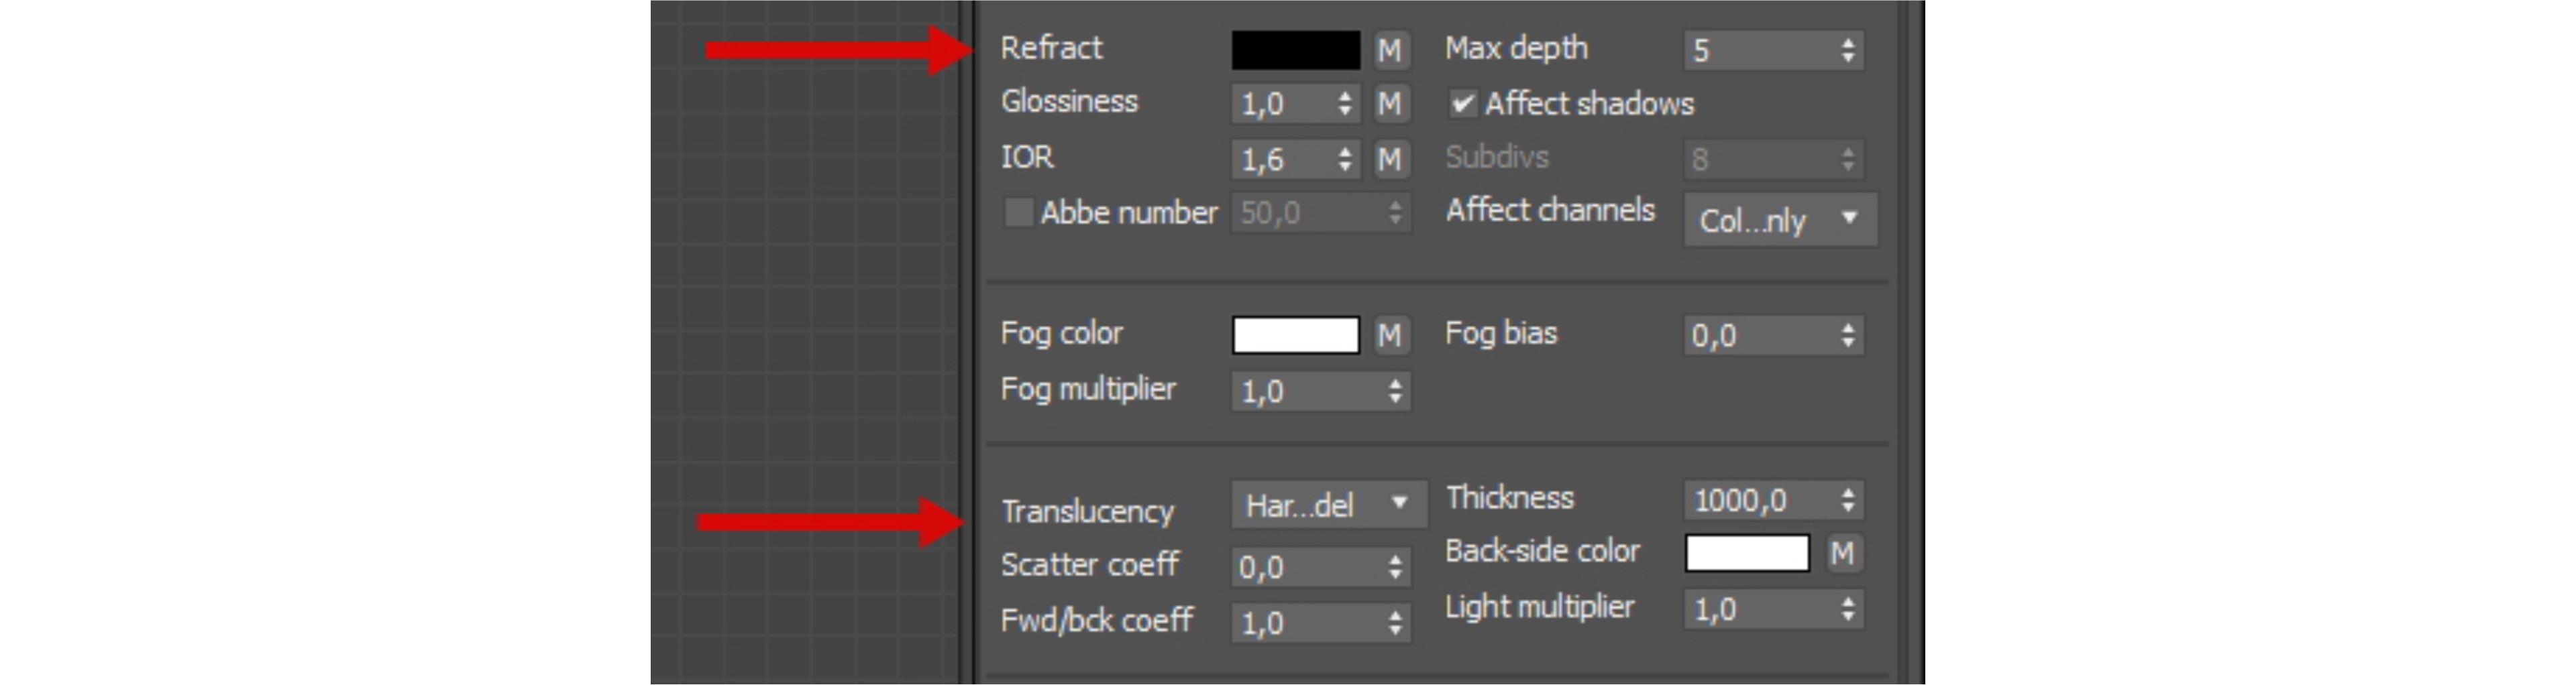Click the Back-side color swatch

tap(1747, 553)
